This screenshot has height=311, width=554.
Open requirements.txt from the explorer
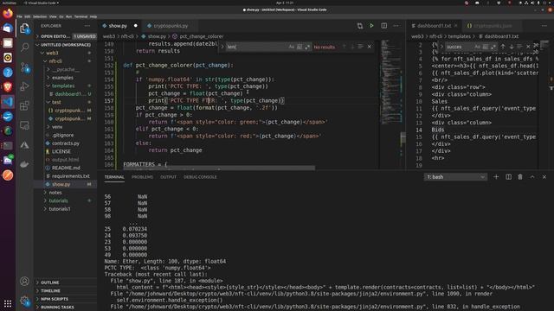[x=66, y=175]
